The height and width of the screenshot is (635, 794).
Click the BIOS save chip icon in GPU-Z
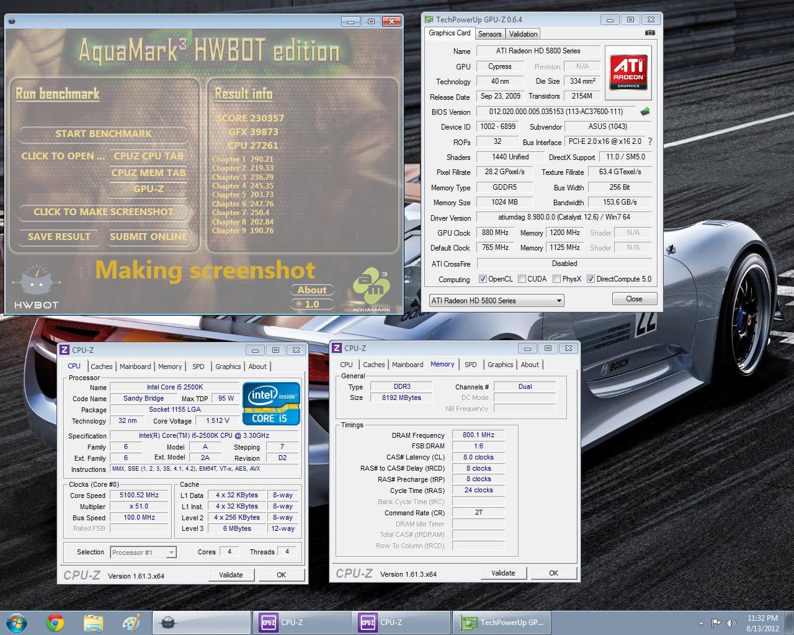[645, 112]
